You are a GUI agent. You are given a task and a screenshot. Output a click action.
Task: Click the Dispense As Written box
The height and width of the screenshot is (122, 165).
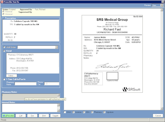click(112, 76)
